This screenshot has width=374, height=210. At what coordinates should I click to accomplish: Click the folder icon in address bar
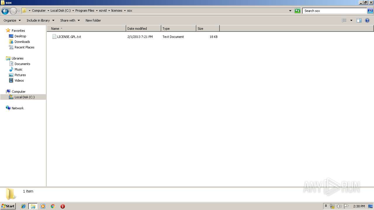click(24, 10)
